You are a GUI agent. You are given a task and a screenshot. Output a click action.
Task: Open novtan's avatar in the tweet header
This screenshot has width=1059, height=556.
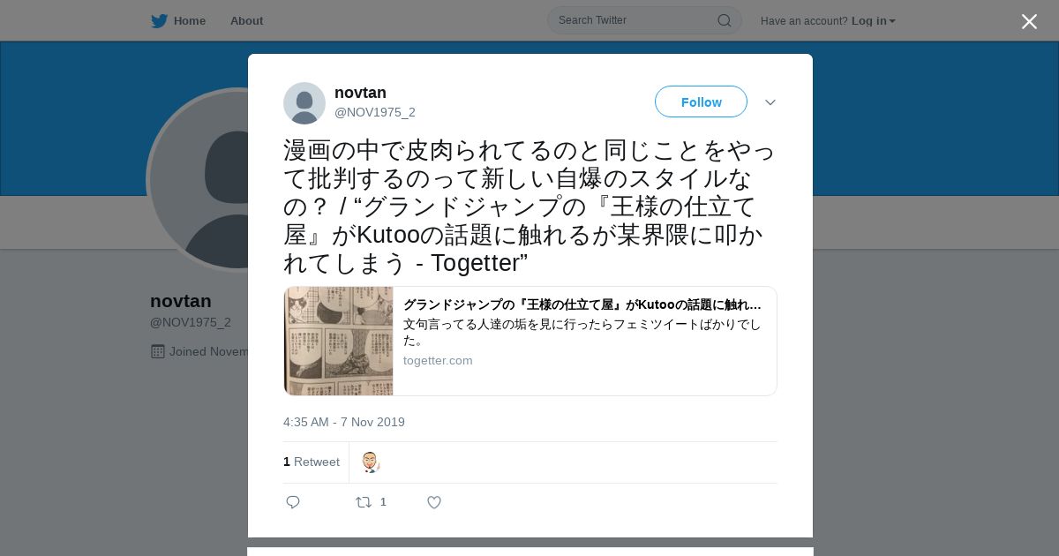click(x=304, y=103)
